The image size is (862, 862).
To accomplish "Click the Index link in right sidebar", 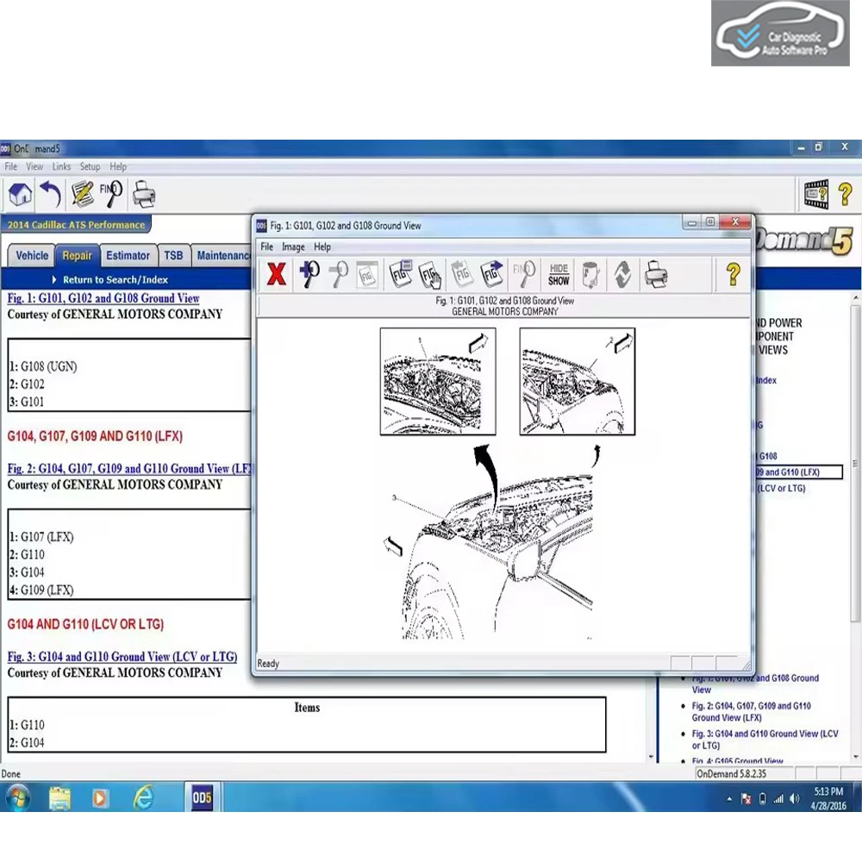I will click(x=765, y=380).
